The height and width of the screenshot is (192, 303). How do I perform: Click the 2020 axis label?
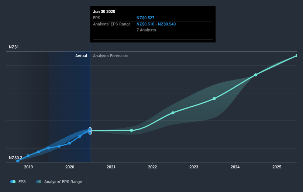click(x=69, y=167)
